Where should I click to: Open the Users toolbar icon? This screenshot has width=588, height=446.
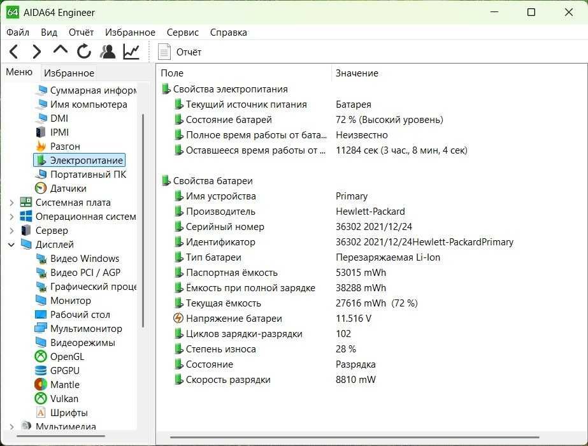point(108,52)
